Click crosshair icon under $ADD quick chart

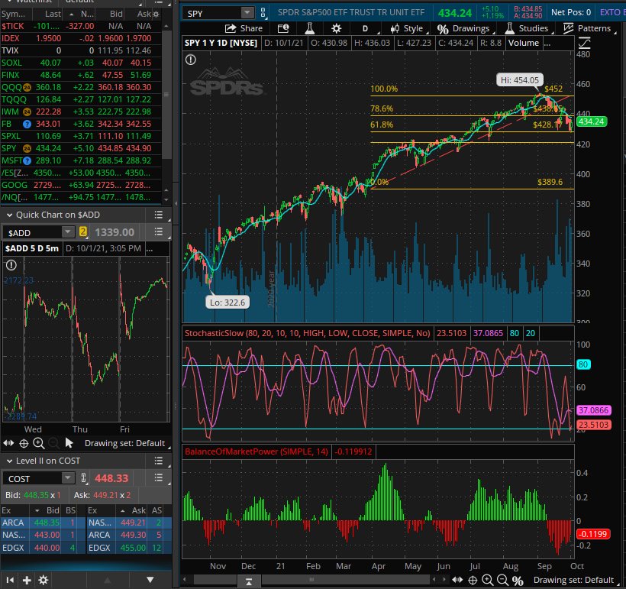point(24,443)
